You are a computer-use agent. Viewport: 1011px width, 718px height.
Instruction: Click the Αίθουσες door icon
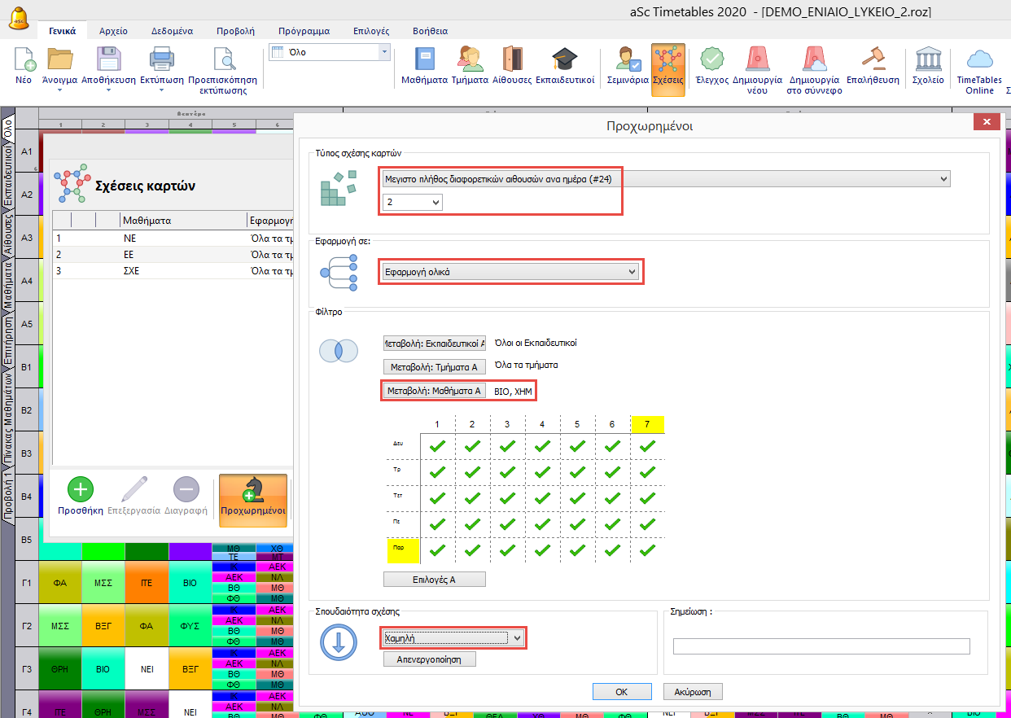point(512,60)
